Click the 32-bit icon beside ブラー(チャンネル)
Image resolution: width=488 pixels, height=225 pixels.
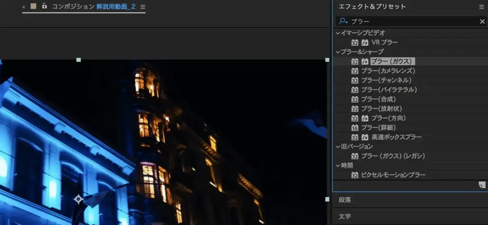tap(355, 80)
